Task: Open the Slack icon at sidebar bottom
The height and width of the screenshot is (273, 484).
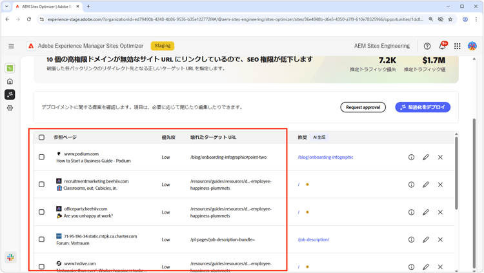Action: 10,258
